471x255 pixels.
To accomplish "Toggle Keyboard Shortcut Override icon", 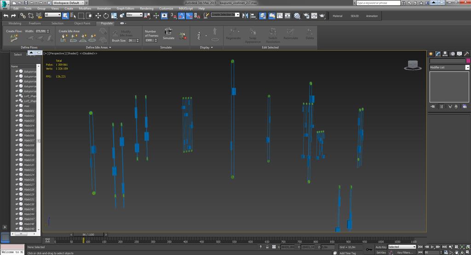I will [x=164, y=16].
